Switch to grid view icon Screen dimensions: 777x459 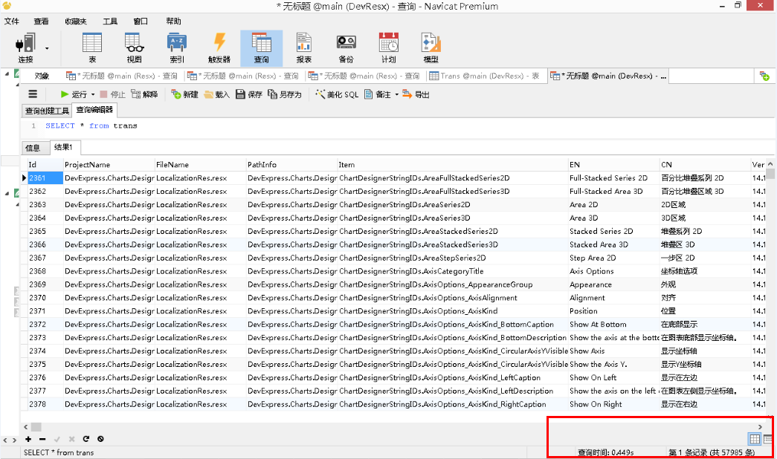point(755,439)
